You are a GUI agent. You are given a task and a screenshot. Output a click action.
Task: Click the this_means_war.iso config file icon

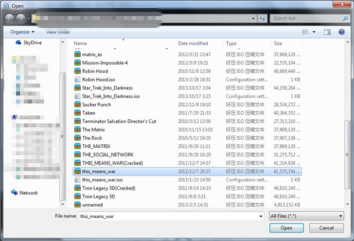point(77,180)
